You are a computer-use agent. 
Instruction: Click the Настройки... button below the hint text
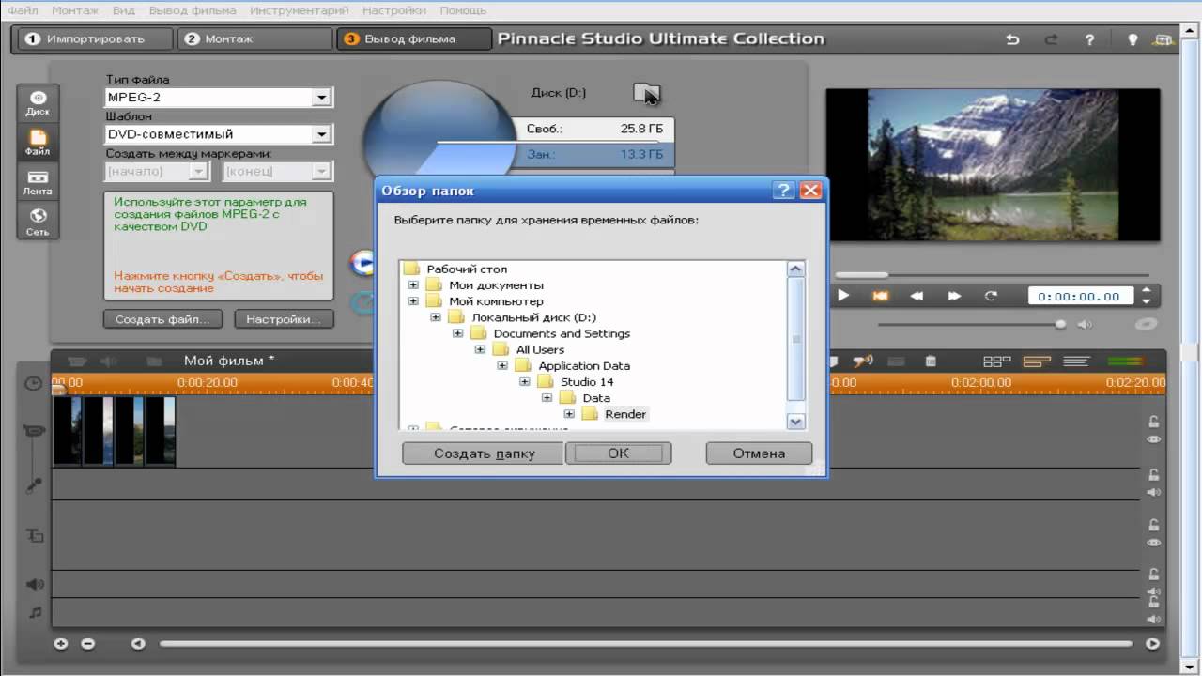284,319
